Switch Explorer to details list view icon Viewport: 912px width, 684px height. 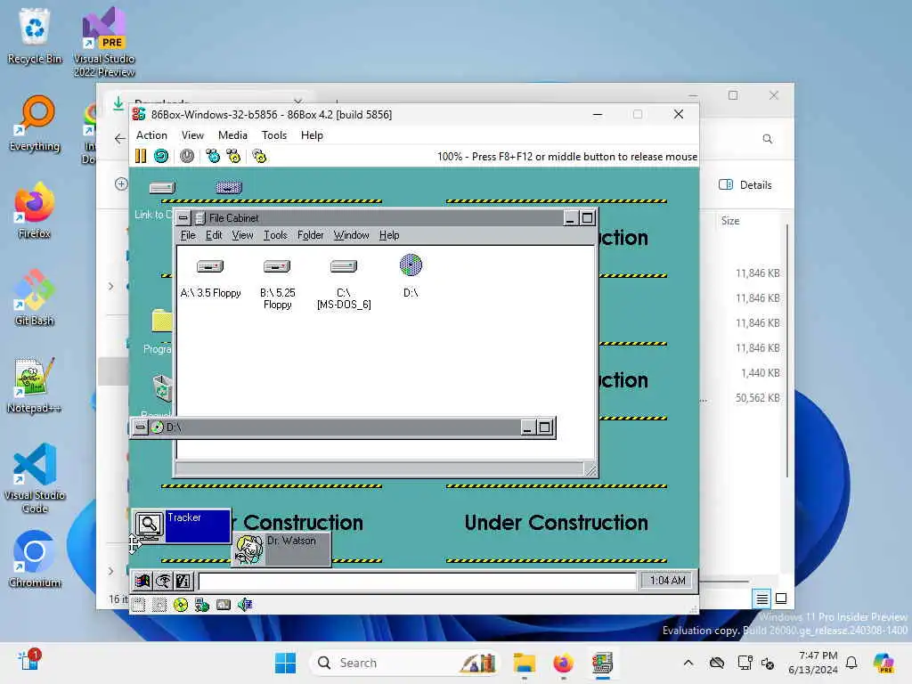tap(761, 598)
